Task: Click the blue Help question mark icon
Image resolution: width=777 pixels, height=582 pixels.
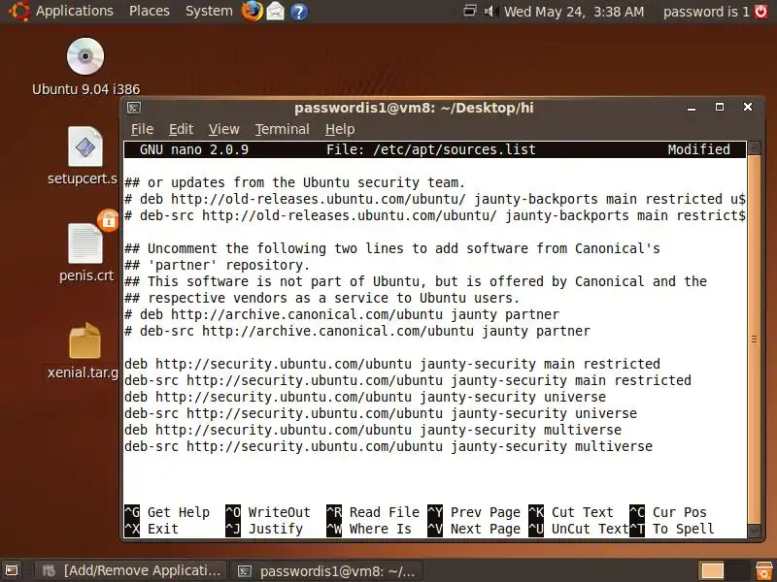Action: tap(299, 12)
